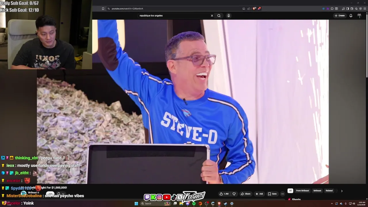Click the Windows taskbar Search box
The image size is (368, 207).
coord(156,204)
